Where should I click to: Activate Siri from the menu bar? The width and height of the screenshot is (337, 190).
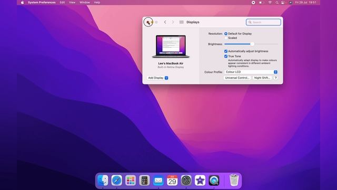[291, 3]
